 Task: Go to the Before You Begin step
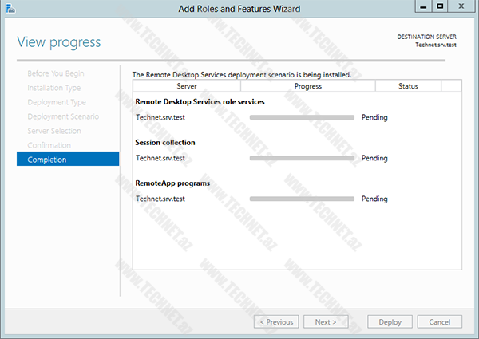pyautogui.click(x=55, y=73)
